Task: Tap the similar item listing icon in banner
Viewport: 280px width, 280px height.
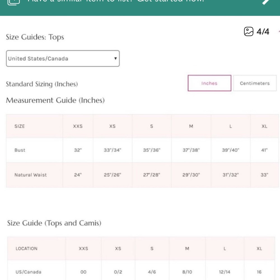Action: click(13, 2)
